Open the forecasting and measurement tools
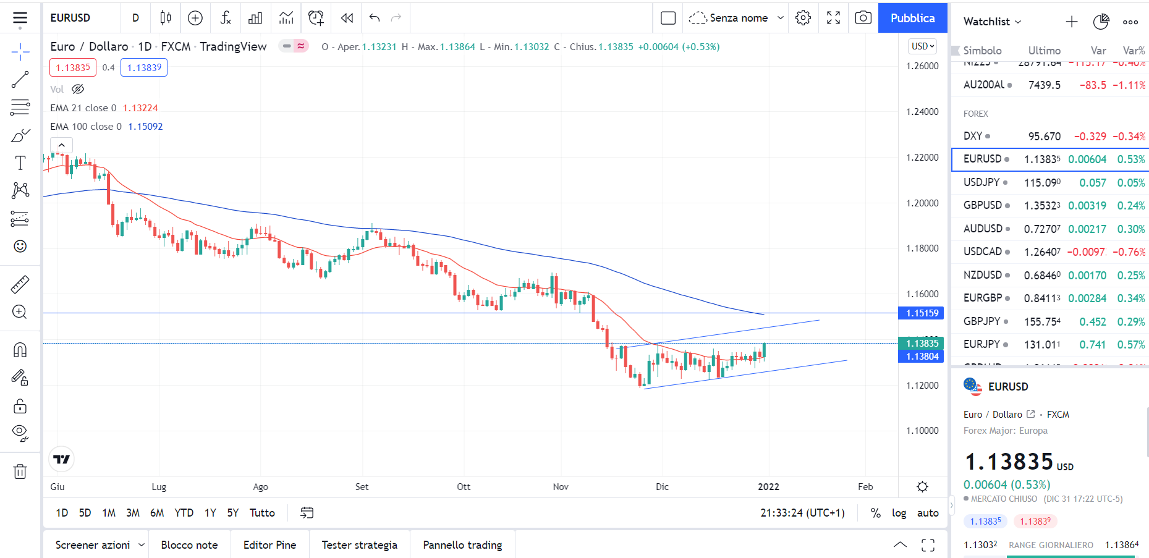This screenshot has width=1149, height=558. 20,219
